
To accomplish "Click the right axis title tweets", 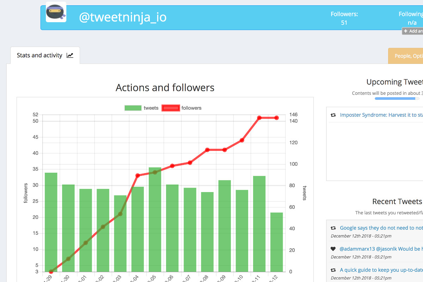I will pyautogui.click(x=305, y=193).
